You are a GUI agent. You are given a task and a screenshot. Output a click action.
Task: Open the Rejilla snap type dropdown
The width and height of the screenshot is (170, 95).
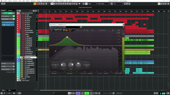[92, 4]
